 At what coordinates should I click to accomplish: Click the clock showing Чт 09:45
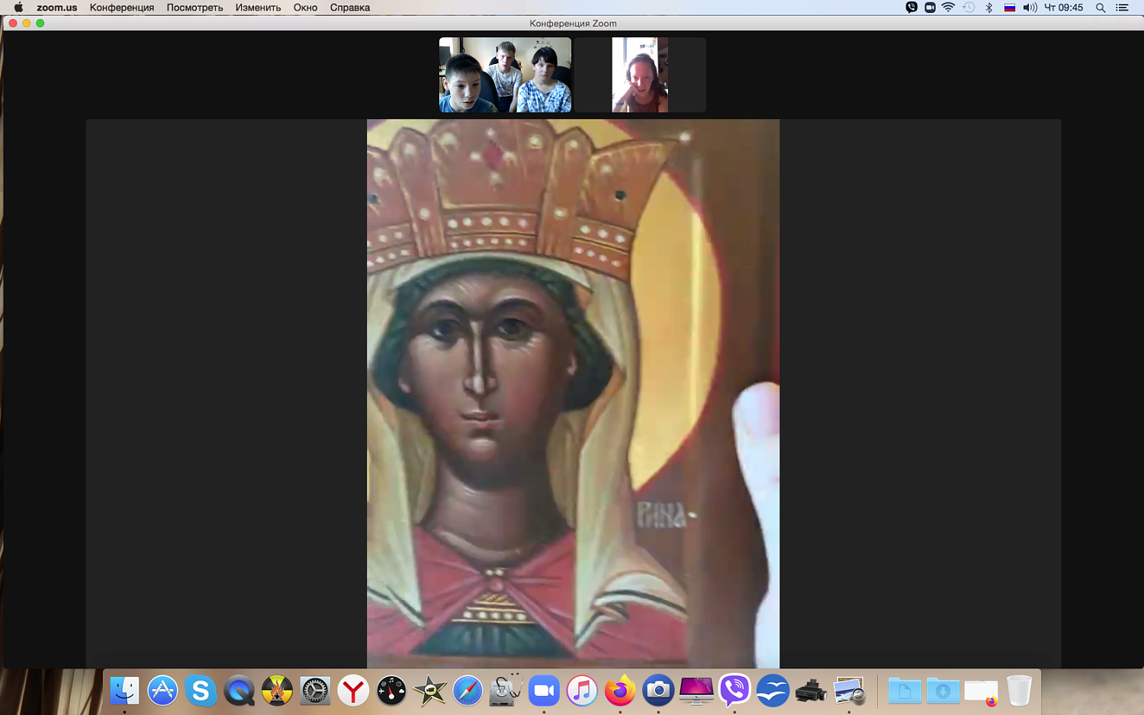1063,8
